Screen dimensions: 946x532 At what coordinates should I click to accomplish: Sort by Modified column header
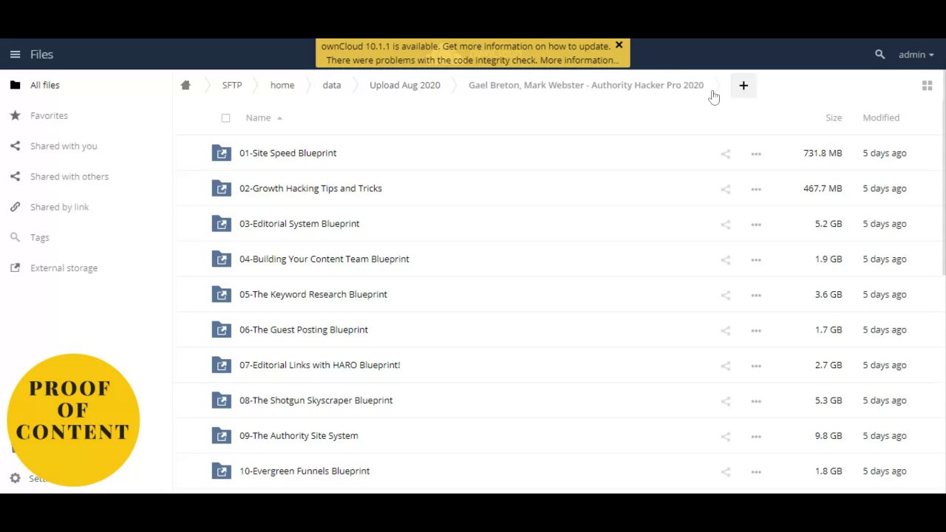(x=881, y=117)
